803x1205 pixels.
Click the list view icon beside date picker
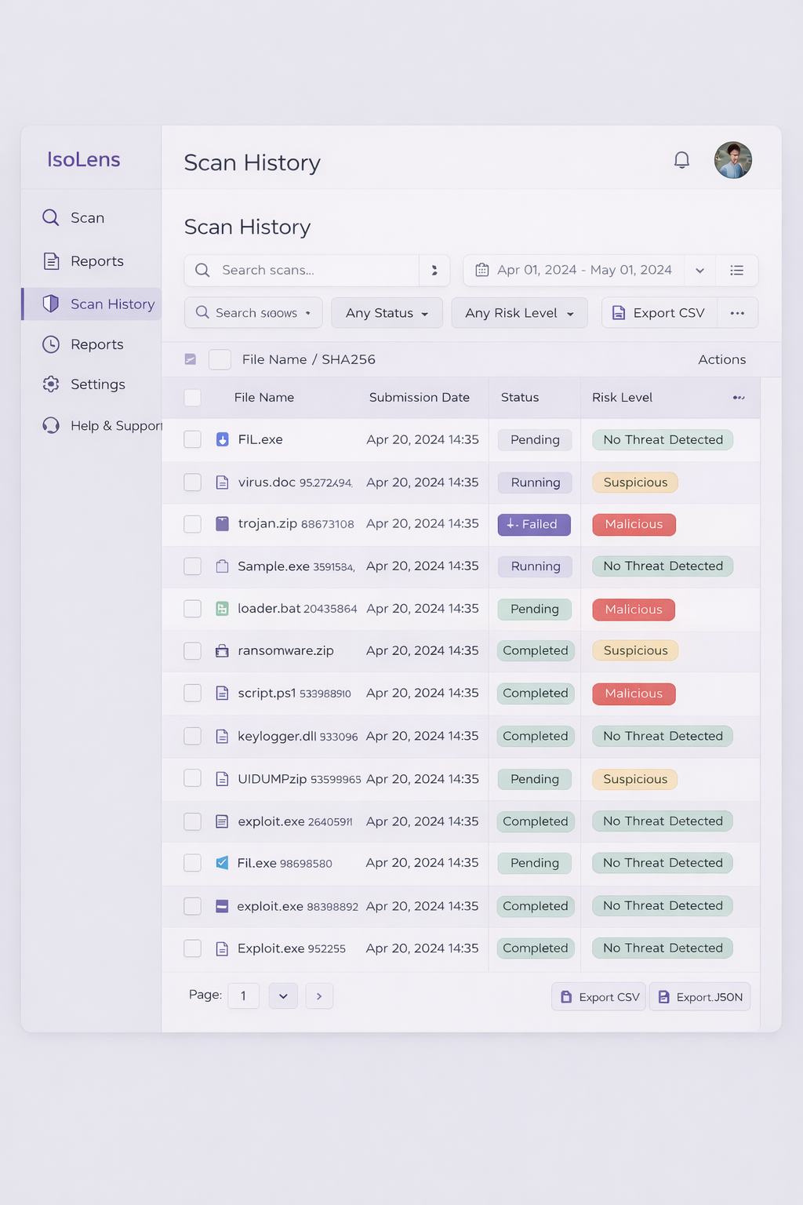tap(736, 270)
